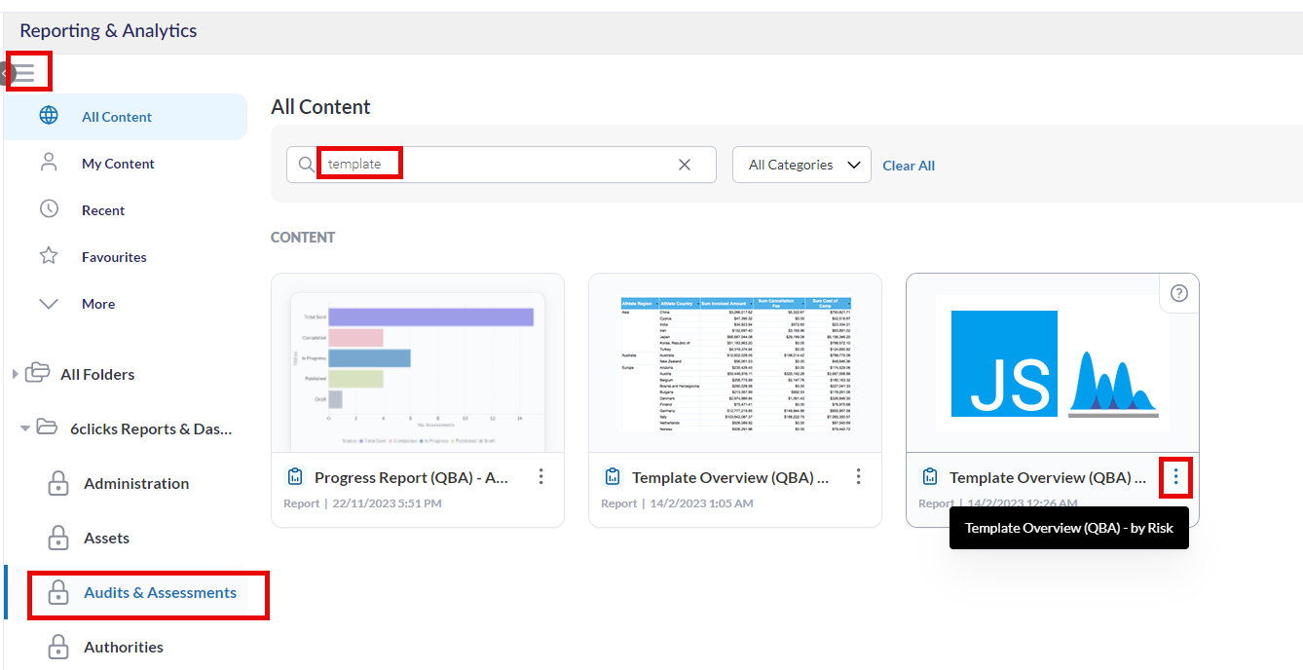The image size is (1303, 670).
Task: Click the lock icon next to Administration
Action: (x=58, y=483)
